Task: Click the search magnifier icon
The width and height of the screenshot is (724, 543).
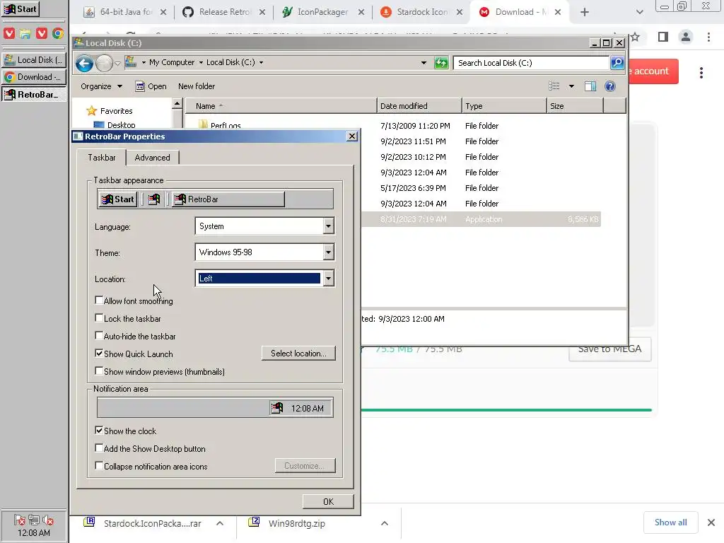Action: point(617,63)
